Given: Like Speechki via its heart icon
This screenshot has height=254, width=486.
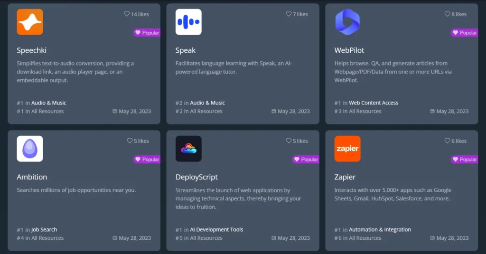Looking at the screenshot, I should [126, 14].
